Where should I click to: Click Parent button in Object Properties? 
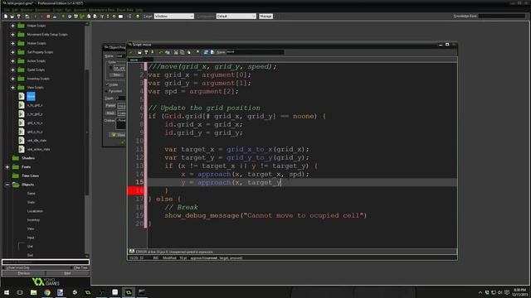[x=110, y=106]
